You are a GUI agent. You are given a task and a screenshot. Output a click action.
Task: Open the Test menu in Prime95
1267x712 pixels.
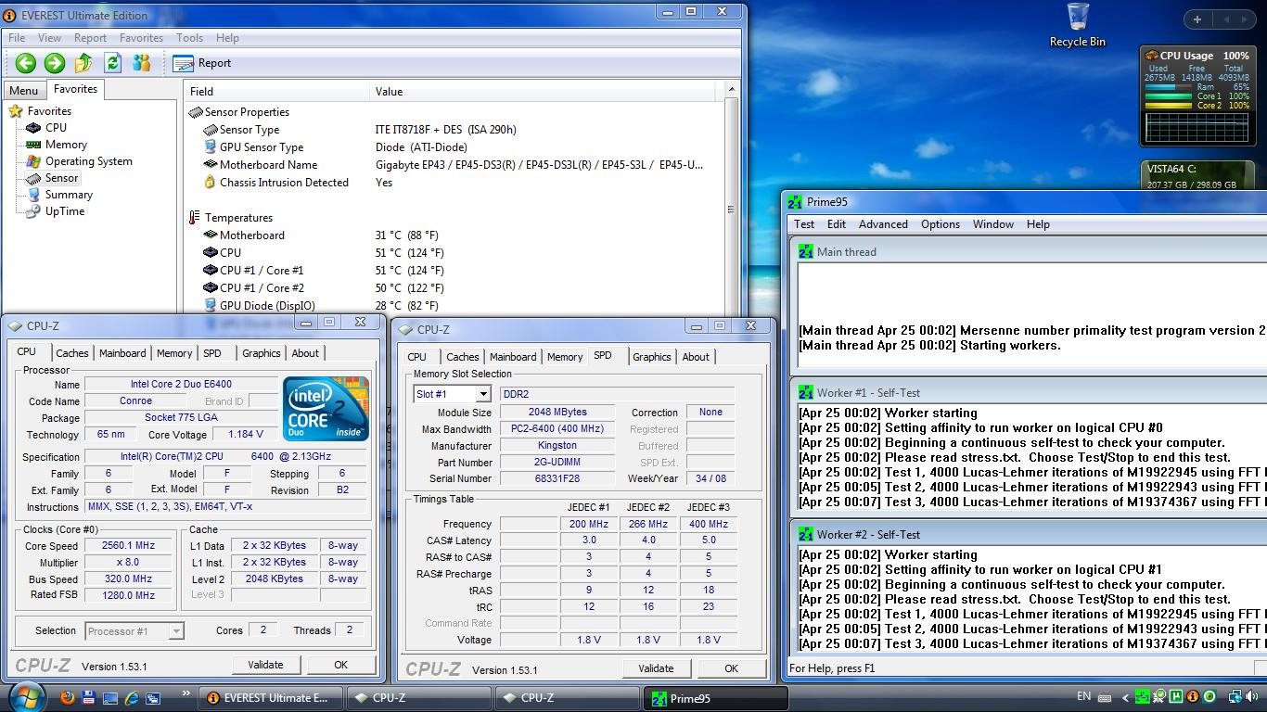(x=804, y=224)
